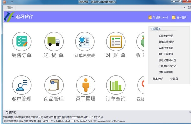Open 送货单批次打印 menu entry
Screen dimensions: 191x124
click(x=168, y=66)
